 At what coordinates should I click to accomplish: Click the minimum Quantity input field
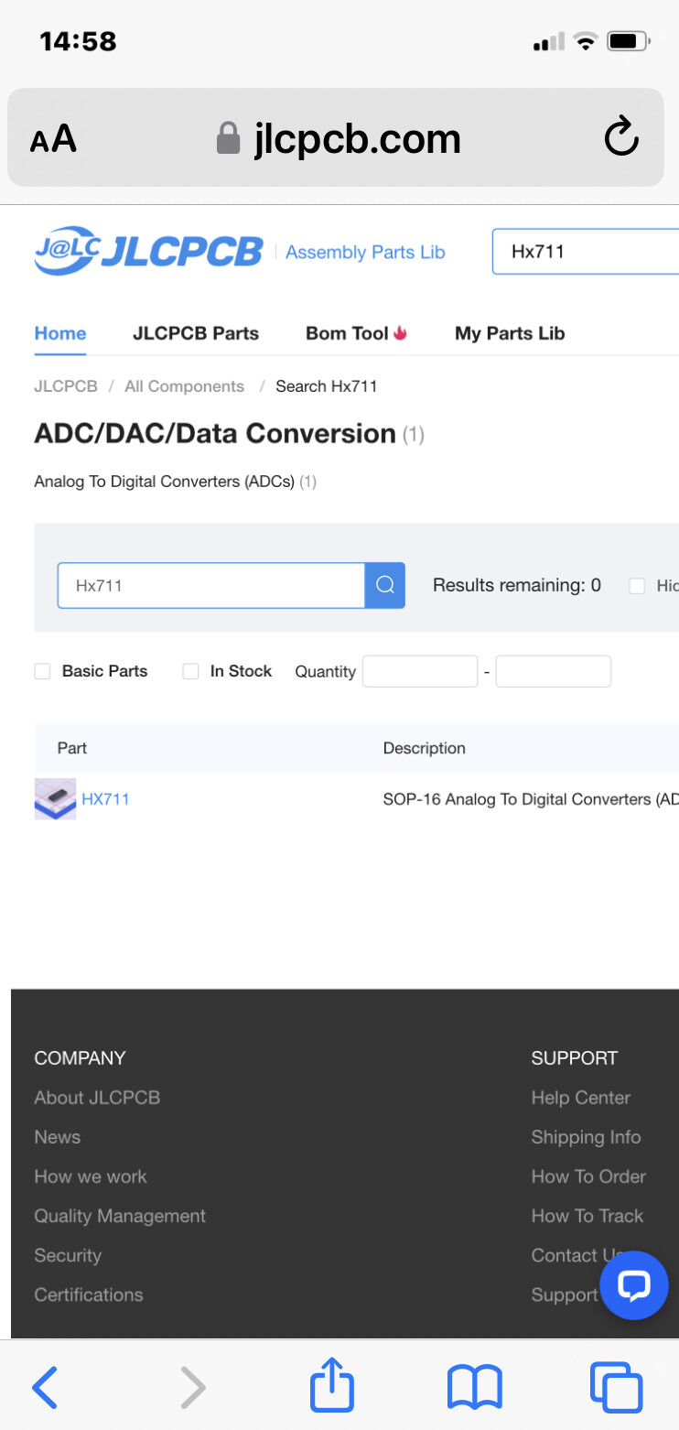[x=420, y=671]
